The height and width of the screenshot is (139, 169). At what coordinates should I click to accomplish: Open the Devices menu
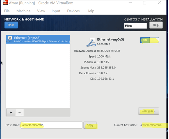(73, 11)
